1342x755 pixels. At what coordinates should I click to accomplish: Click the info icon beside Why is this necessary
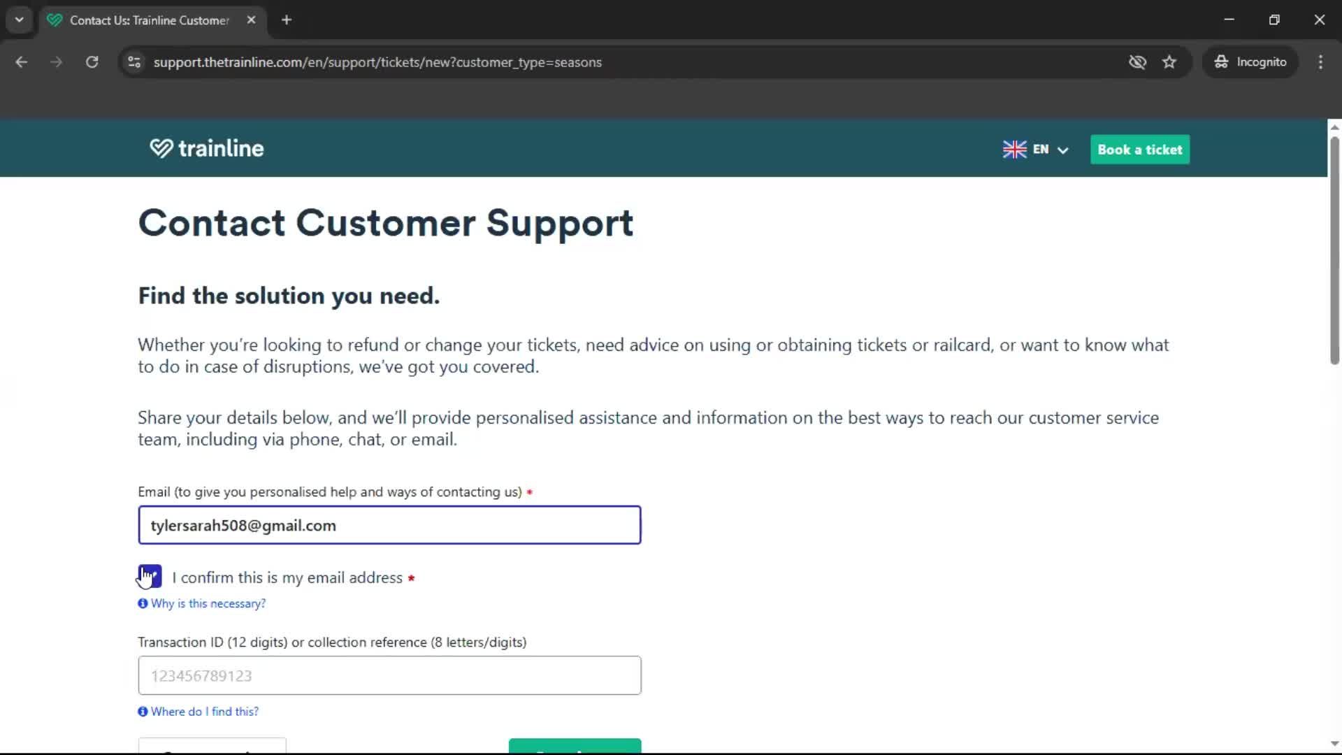tap(143, 603)
